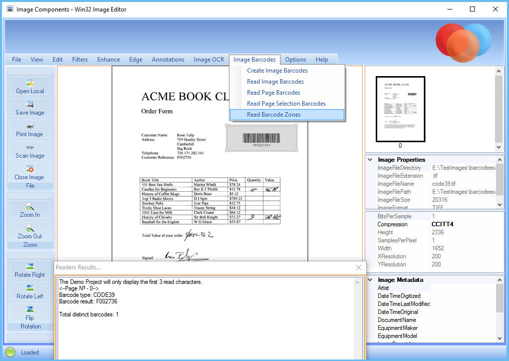Select the ImageFileExtension property row
This screenshot has height=361, width=509.
click(x=436, y=175)
